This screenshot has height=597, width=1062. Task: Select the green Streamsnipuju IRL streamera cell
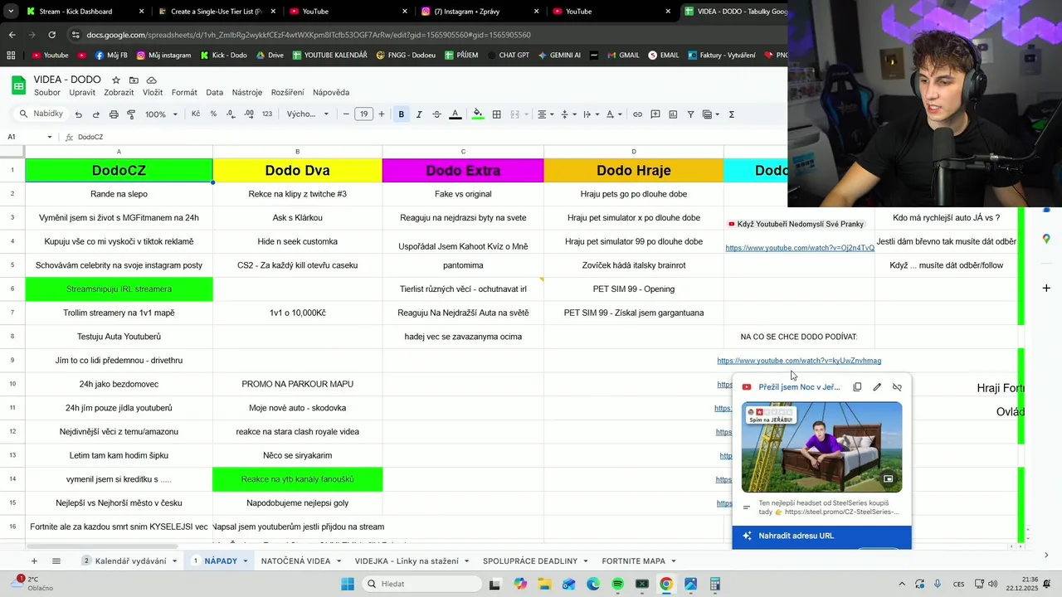119,289
